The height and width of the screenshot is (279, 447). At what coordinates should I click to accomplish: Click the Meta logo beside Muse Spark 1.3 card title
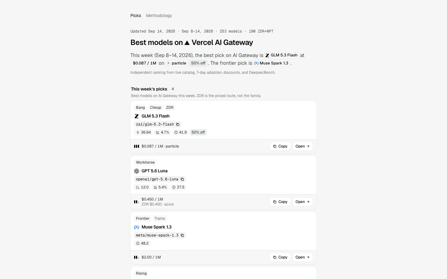tap(137, 227)
